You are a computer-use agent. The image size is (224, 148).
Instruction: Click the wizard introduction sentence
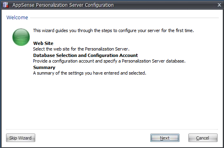point(113,30)
